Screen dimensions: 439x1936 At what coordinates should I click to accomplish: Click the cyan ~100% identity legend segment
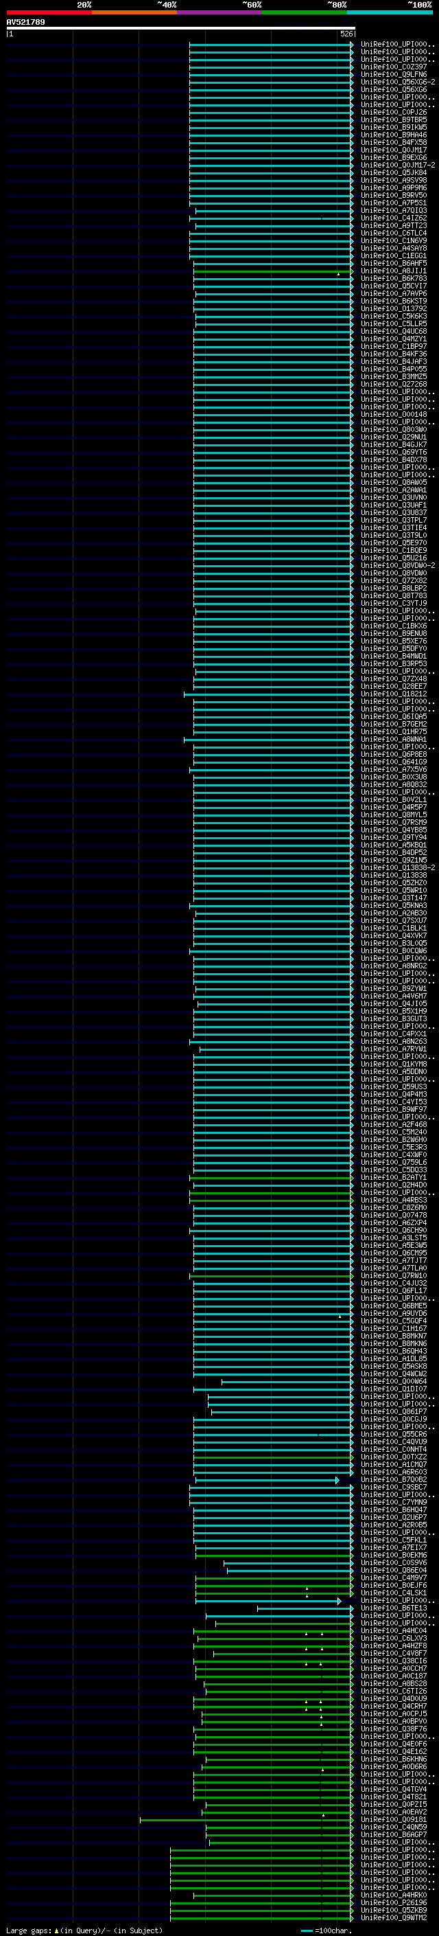coord(390,12)
